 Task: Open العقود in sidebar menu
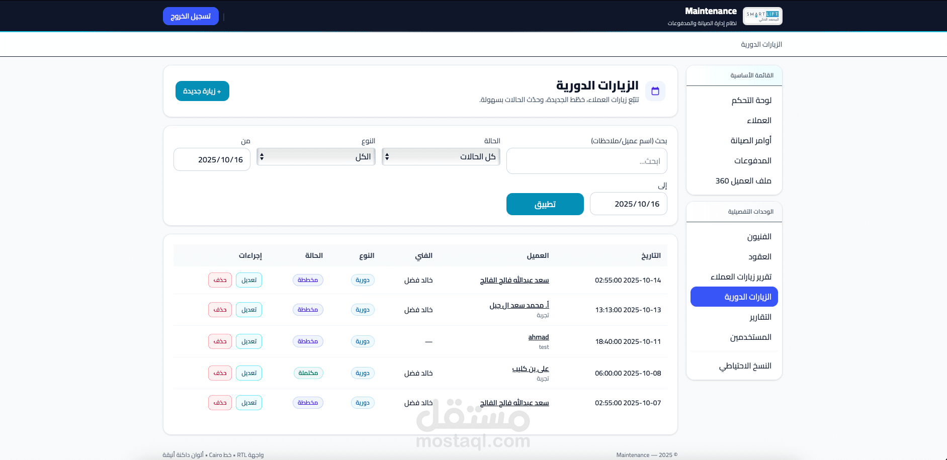(x=734, y=256)
